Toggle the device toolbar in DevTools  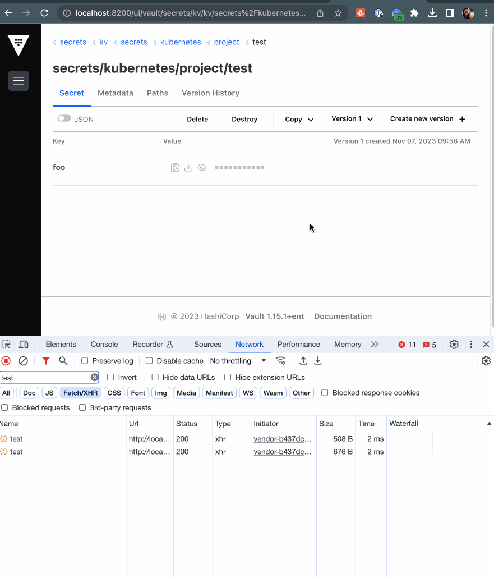tap(23, 344)
